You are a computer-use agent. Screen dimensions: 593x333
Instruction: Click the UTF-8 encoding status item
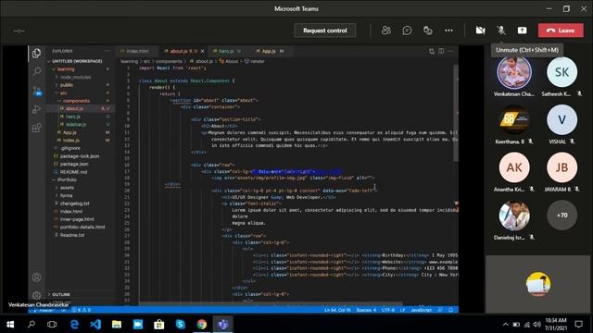387,310
